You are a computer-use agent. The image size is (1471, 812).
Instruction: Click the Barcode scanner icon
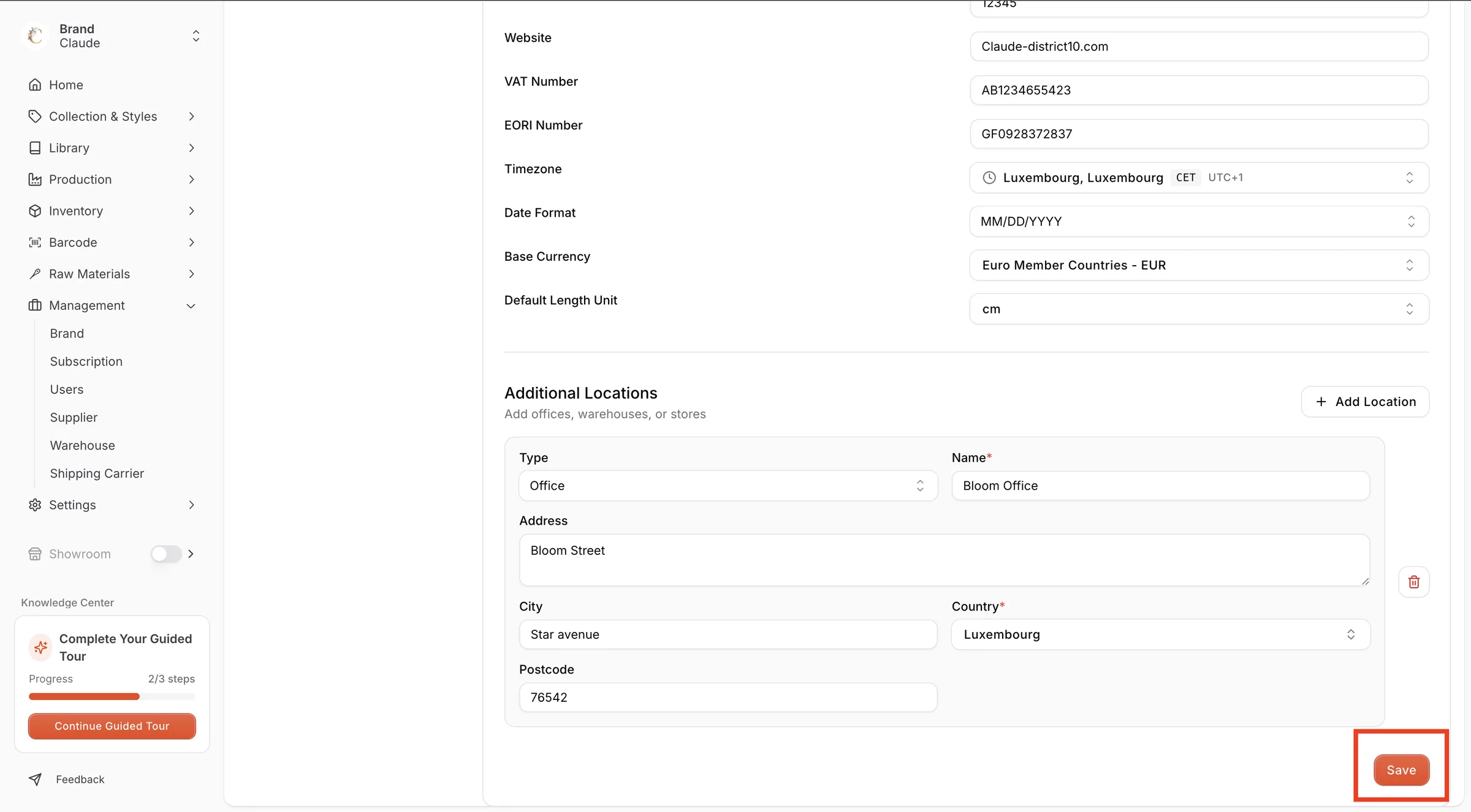35,242
